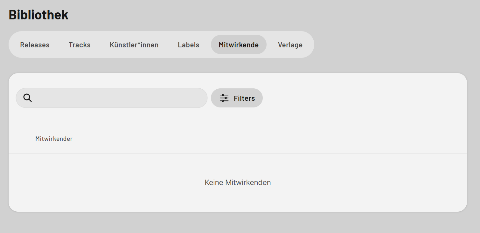
Task: Click the magnifying glass search icon
Action: coord(28,98)
